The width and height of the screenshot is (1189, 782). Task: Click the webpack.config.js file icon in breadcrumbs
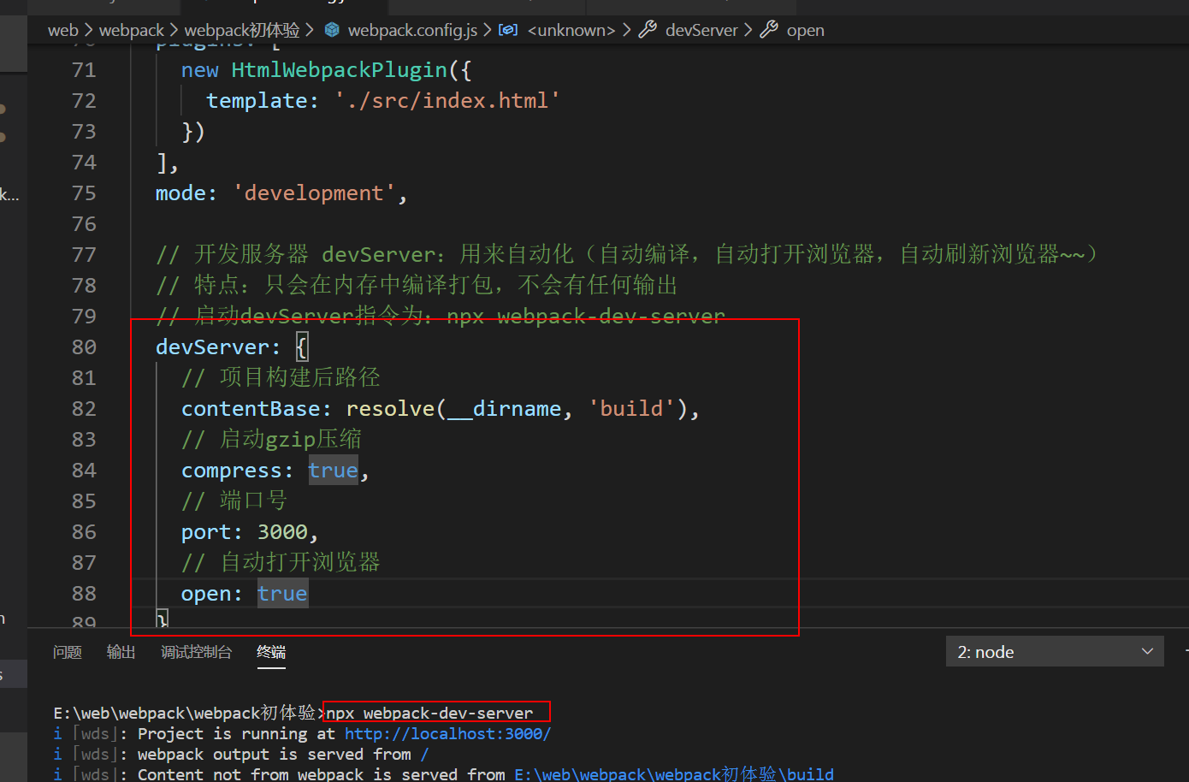pyautogui.click(x=333, y=30)
